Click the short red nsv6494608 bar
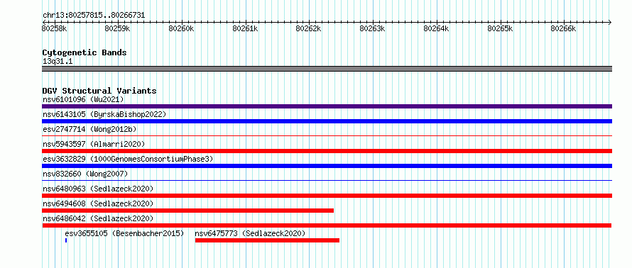This screenshot has height=268, width=632. (188, 211)
